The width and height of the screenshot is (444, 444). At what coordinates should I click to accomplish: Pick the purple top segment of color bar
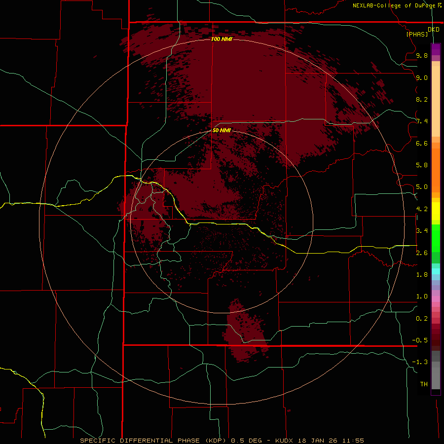coord(436,49)
